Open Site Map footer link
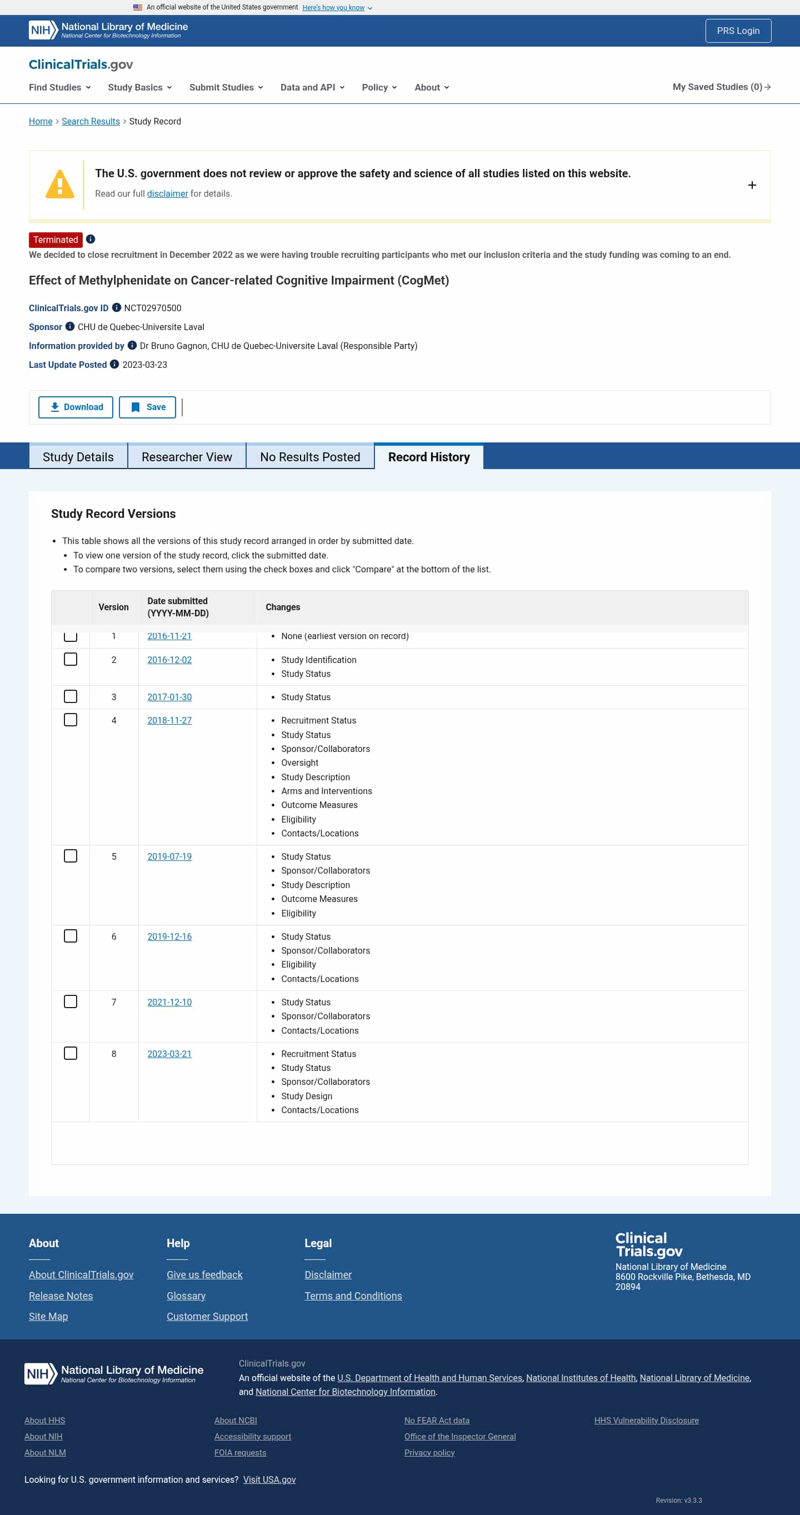Image resolution: width=800 pixels, height=1515 pixels. coord(48,1316)
